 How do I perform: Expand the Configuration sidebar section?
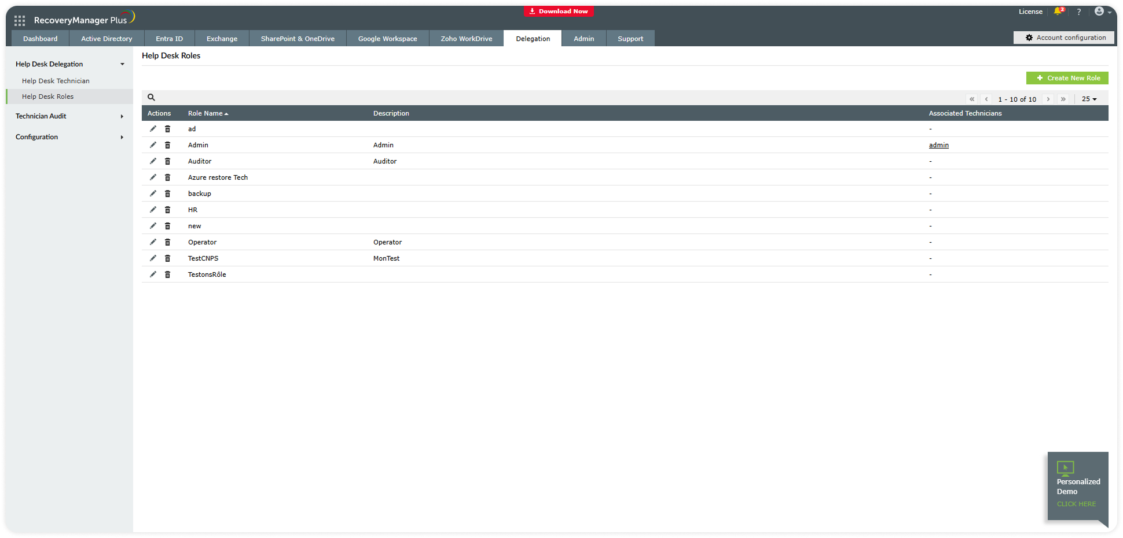69,137
